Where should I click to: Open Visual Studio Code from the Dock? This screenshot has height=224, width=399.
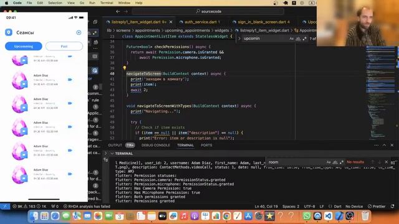pos(329,216)
